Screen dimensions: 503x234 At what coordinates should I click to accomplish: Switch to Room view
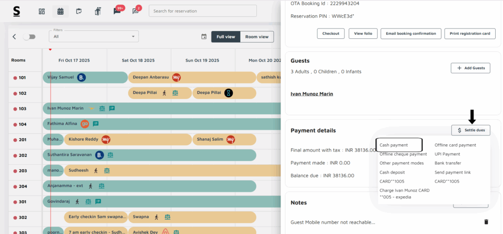pos(257,37)
